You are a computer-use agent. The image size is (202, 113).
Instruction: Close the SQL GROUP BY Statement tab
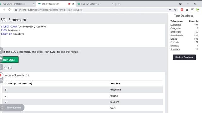coord(33,4)
